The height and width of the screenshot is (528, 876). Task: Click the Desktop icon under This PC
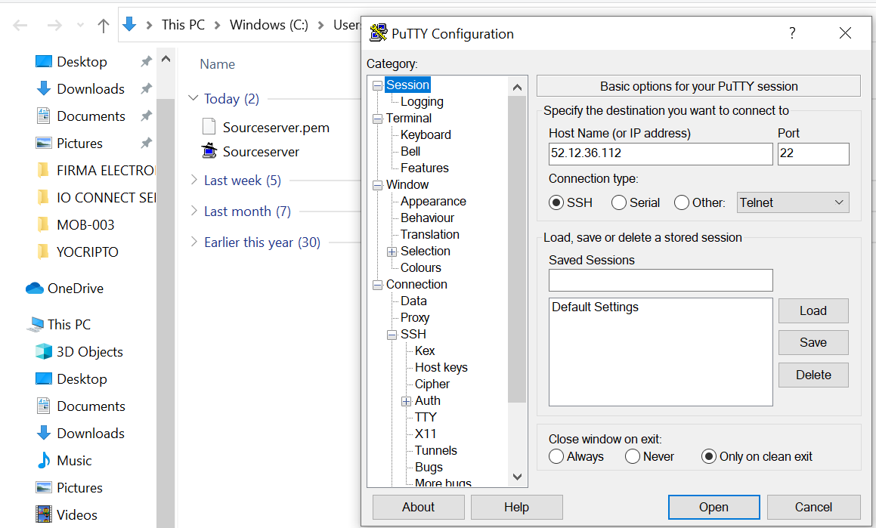click(x=44, y=378)
